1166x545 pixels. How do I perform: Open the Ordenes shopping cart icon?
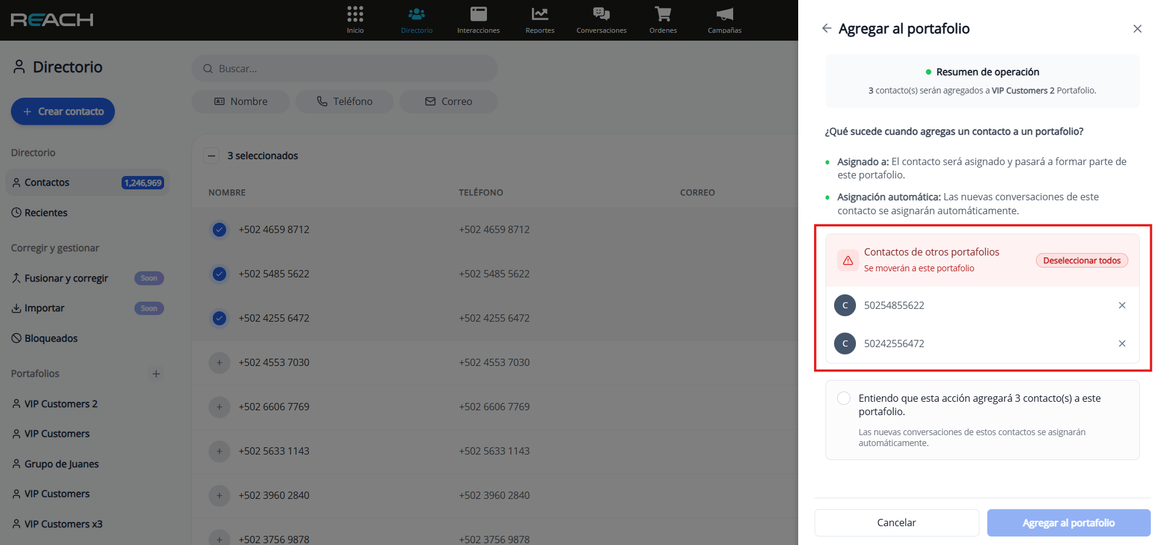coord(663,15)
